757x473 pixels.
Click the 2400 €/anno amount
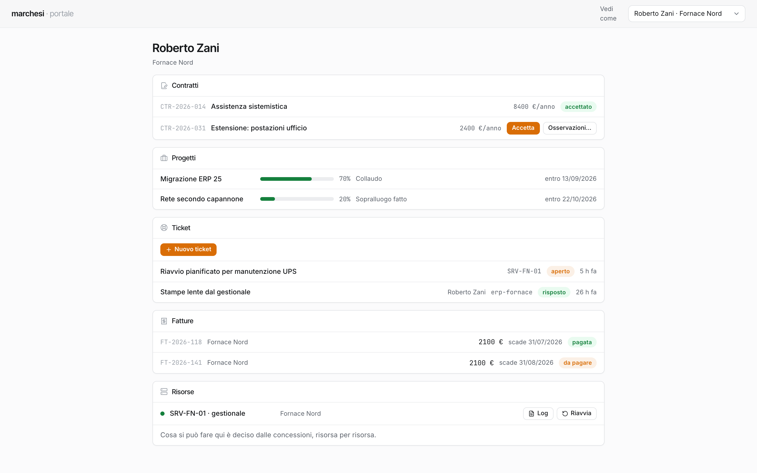(x=480, y=128)
